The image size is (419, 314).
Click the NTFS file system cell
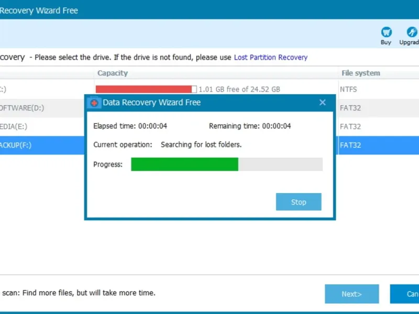pos(348,89)
